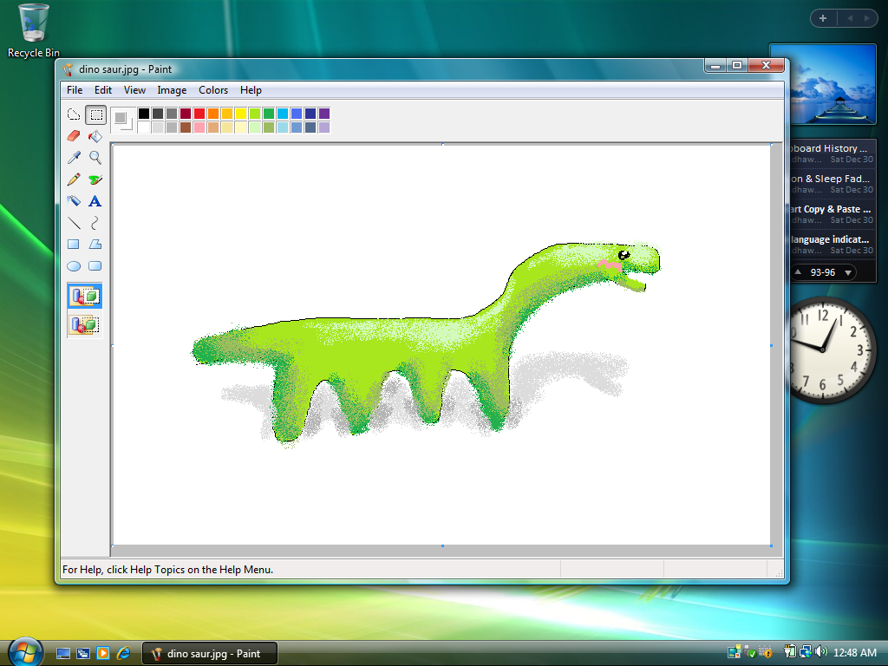This screenshot has width=888, height=666.
Task: Pick the Pick Color eyedropper tool
Action: pyautogui.click(x=74, y=158)
